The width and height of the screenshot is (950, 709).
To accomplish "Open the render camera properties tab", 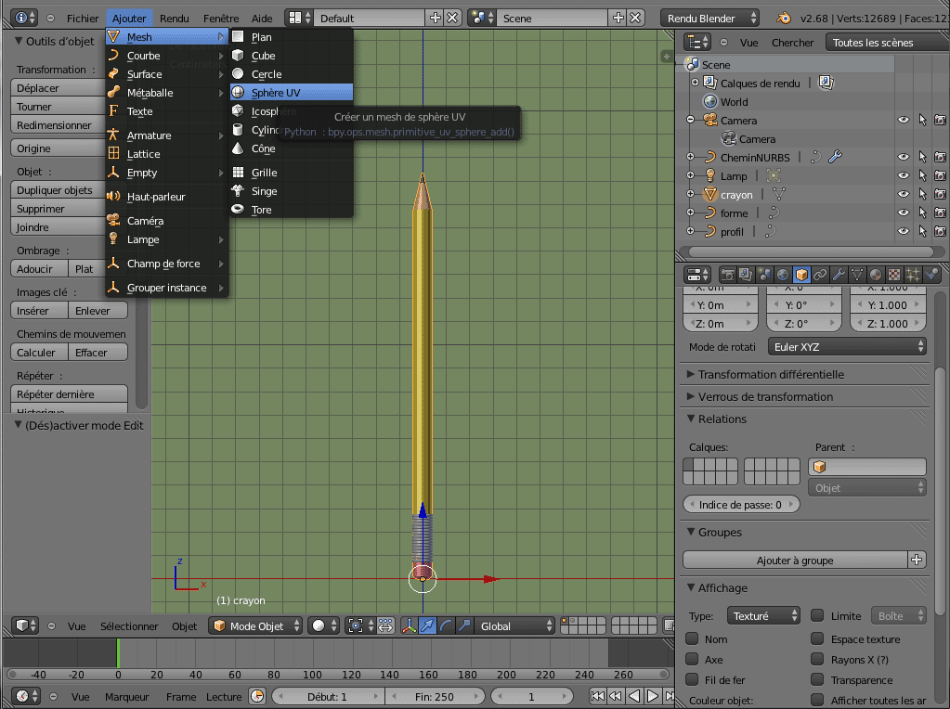I will pos(727,275).
